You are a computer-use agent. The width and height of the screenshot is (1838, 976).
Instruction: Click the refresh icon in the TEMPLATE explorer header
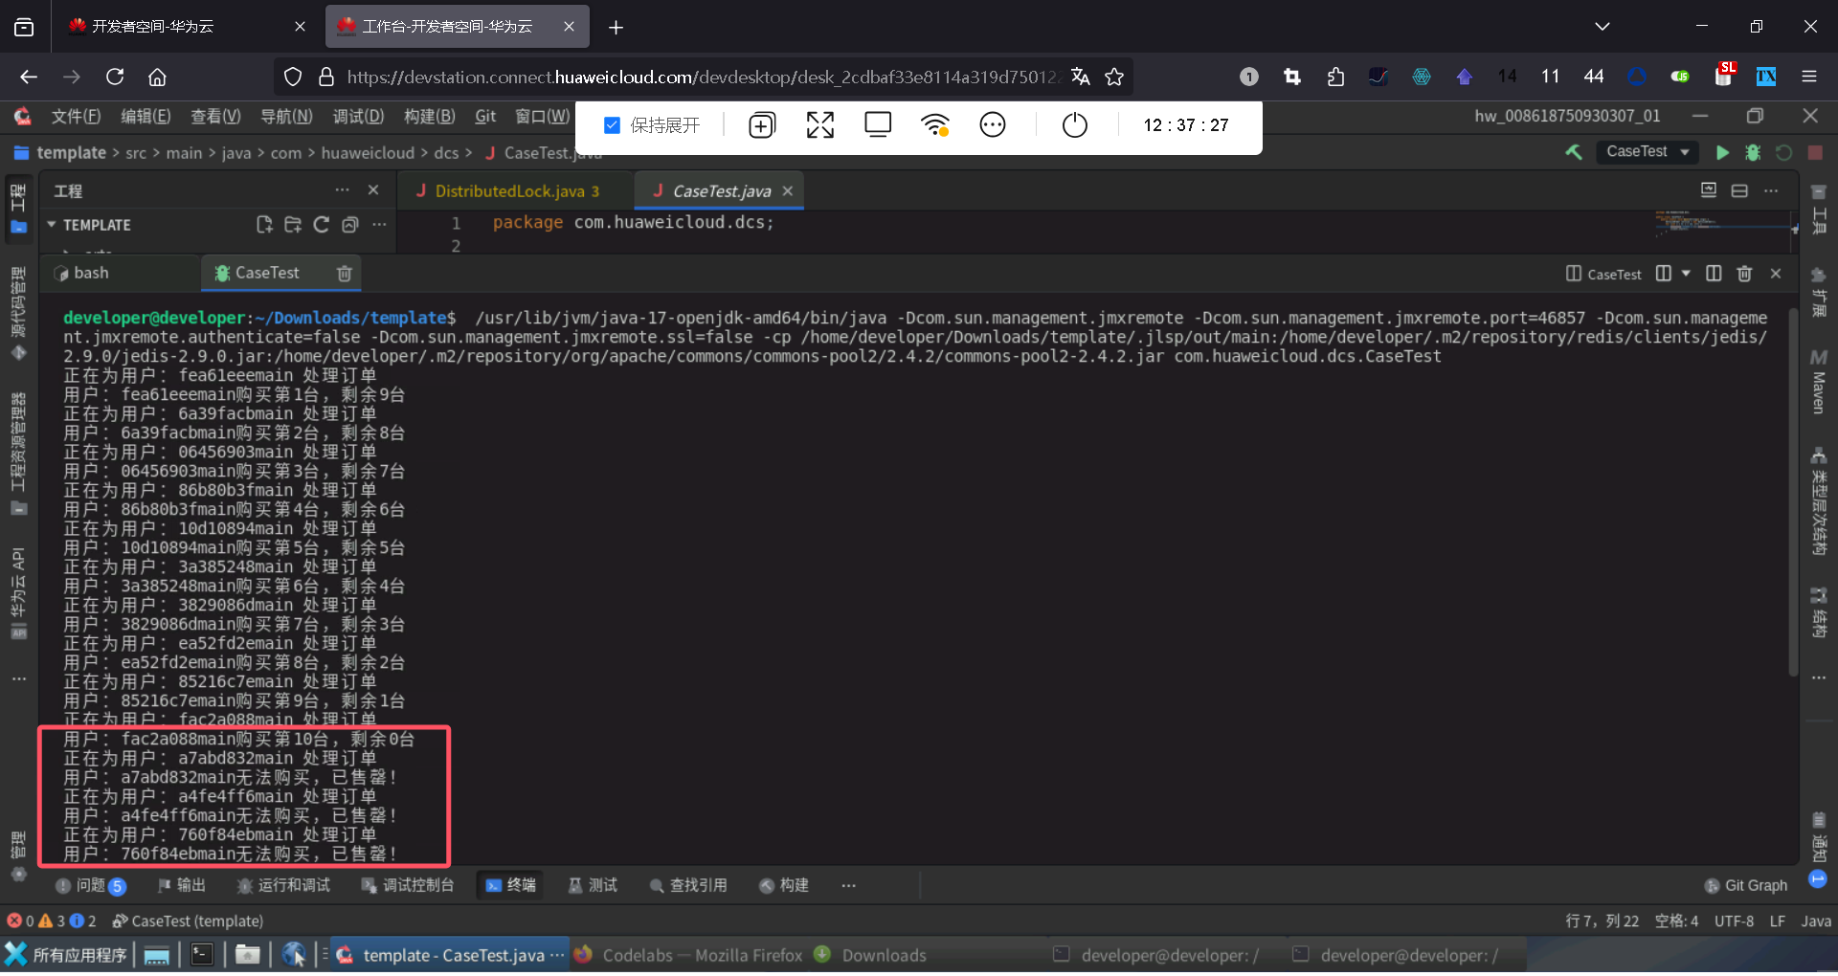322,225
